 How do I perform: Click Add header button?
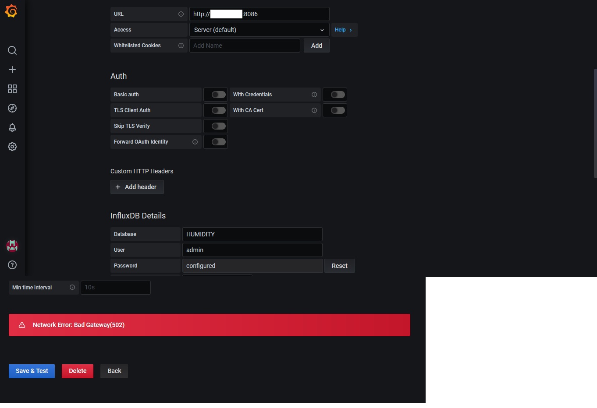point(137,187)
